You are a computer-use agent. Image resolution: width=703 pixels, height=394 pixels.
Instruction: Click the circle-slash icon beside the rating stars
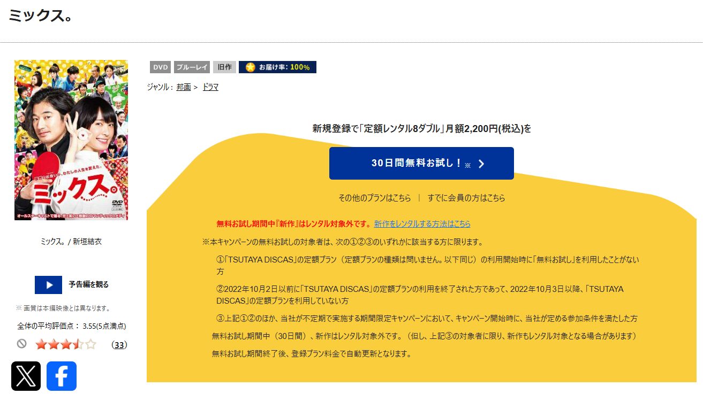click(21, 344)
